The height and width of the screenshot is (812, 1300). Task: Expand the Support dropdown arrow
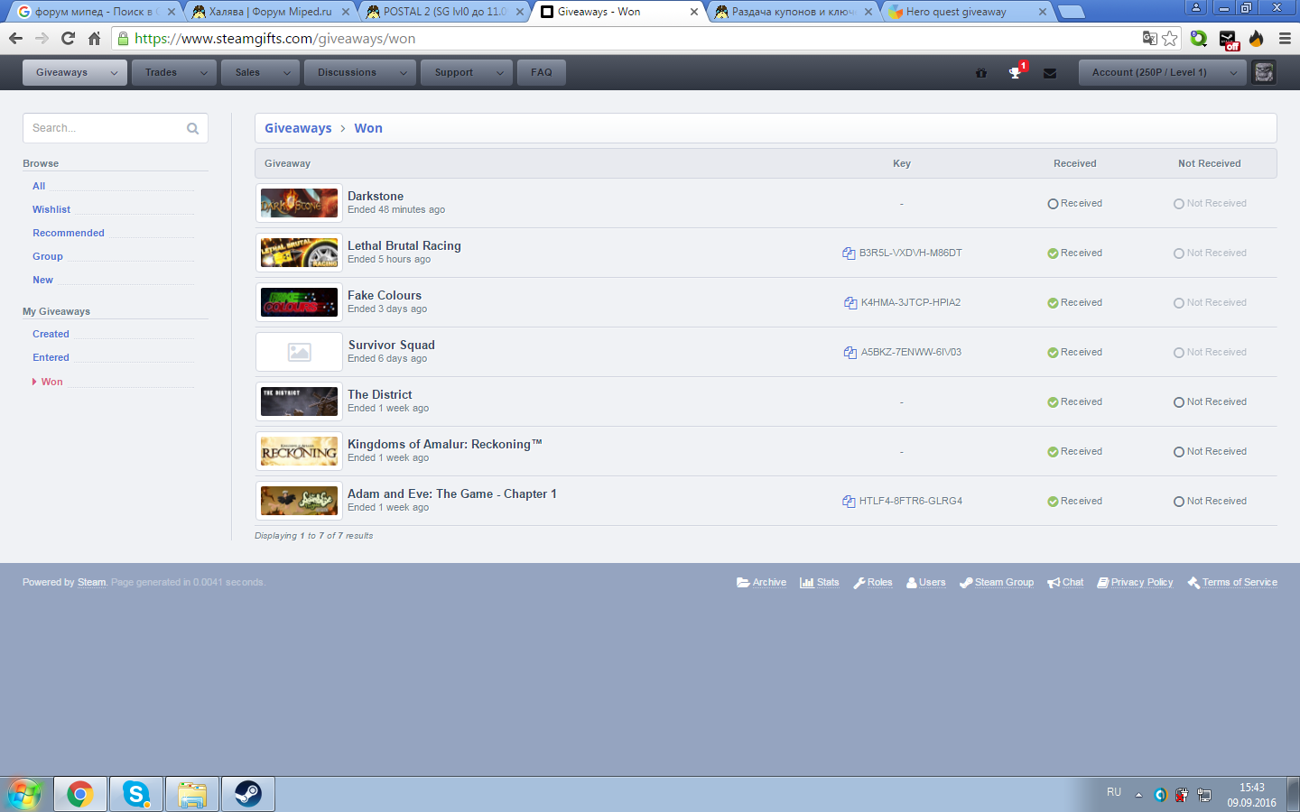[500, 73]
